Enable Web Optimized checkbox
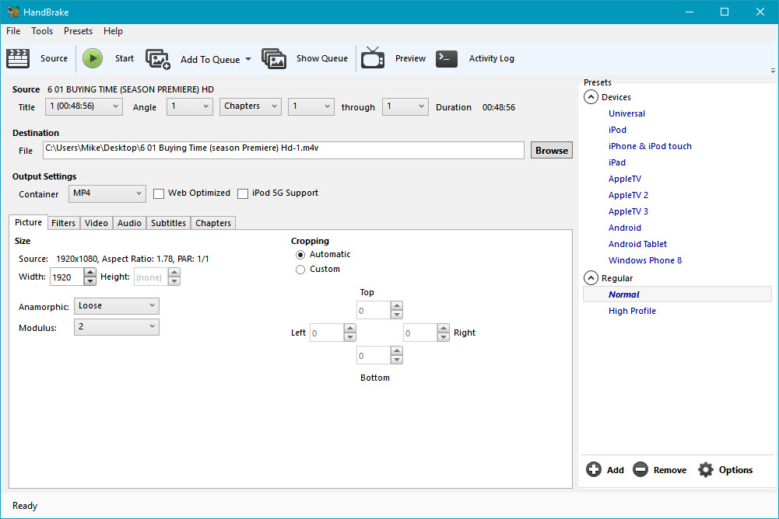The height and width of the screenshot is (519, 779). pos(159,193)
